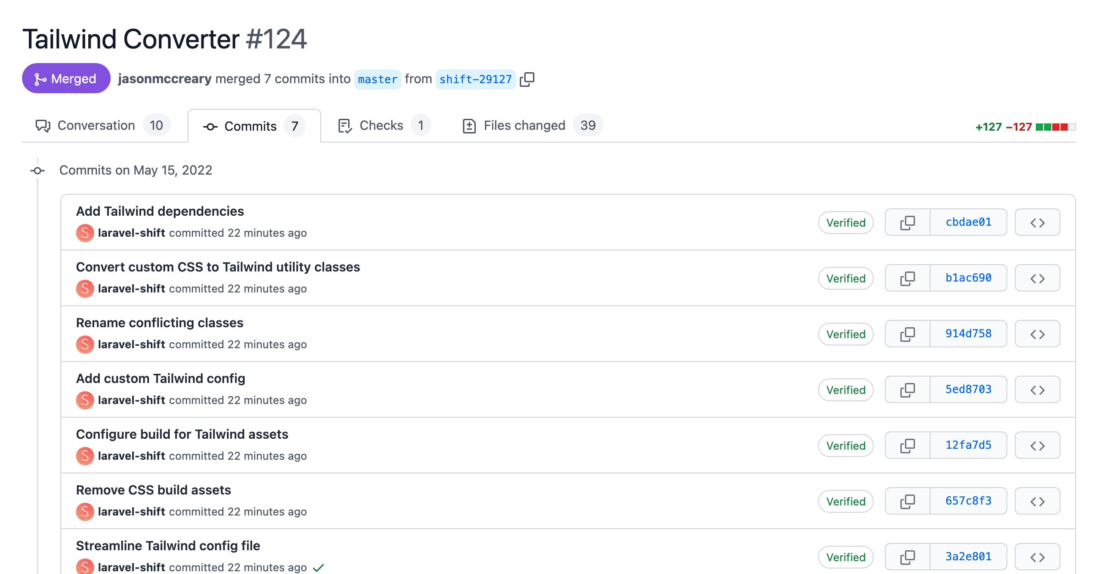This screenshot has height=574, width=1098.
Task: Copy full SHA for commit 3a2e801
Action: 908,557
